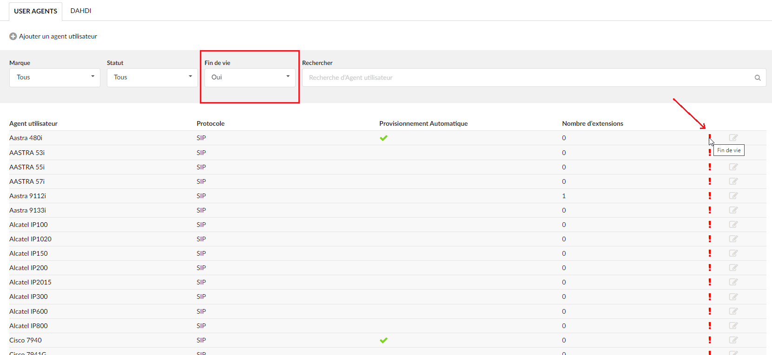This screenshot has width=772, height=355.
Task: Edit the Alcatel IP200 user agent
Action: tap(733, 267)
